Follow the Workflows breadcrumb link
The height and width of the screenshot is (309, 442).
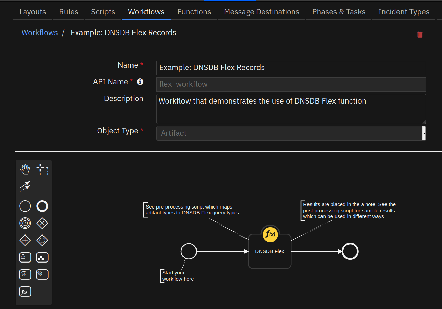point(39,32)
